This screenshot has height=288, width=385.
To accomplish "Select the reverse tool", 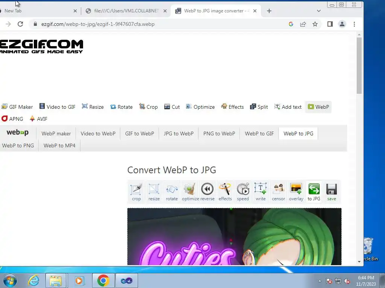I will click(207, 192).
